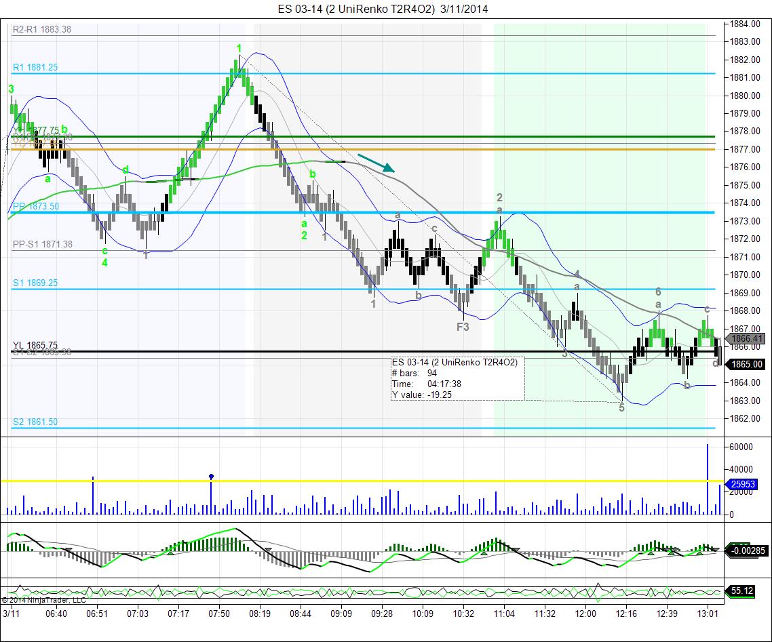
Task: Select the 60000 volume axis label
Action: point(741,447)
